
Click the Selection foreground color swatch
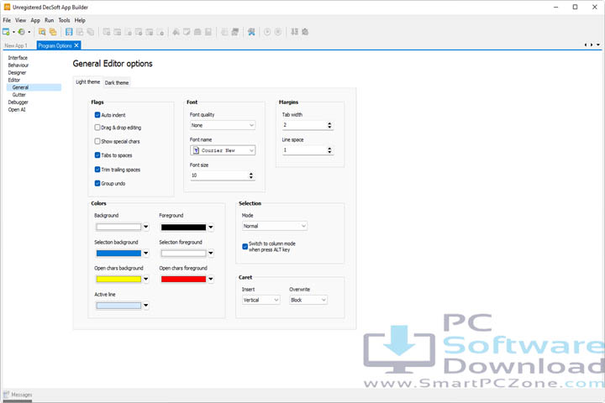point(183,253)
